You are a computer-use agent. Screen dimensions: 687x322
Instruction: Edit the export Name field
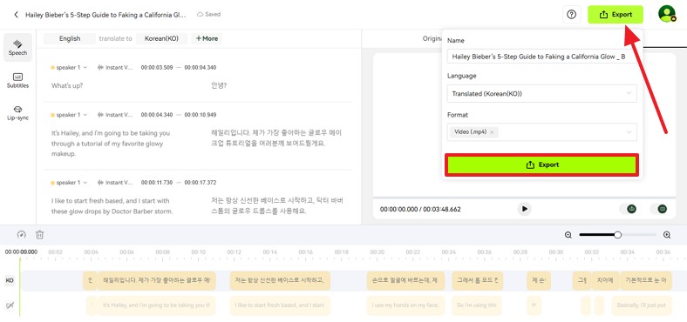pos(542,57)
